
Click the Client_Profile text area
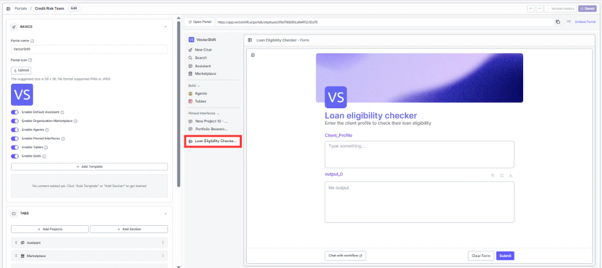pos(419,154)
